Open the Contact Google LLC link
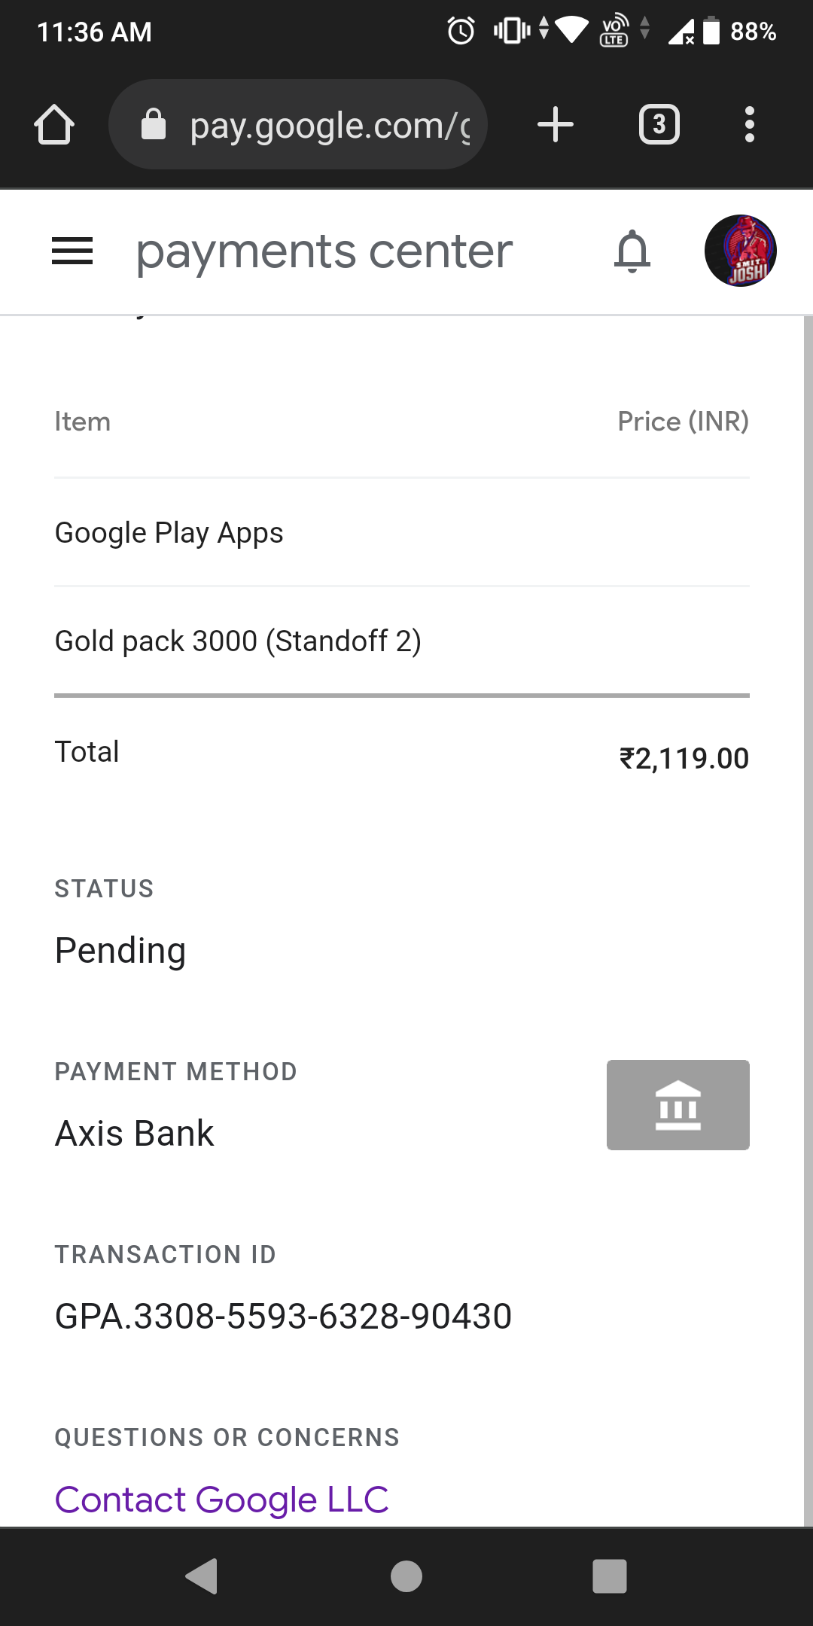813x1626 pixels. (x=222, y=1500)
